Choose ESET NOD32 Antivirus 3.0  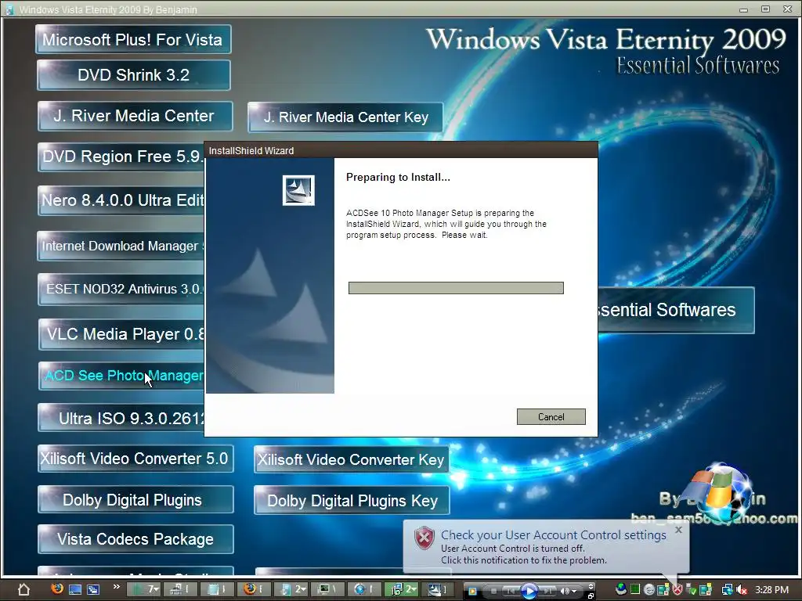(121, 289)
